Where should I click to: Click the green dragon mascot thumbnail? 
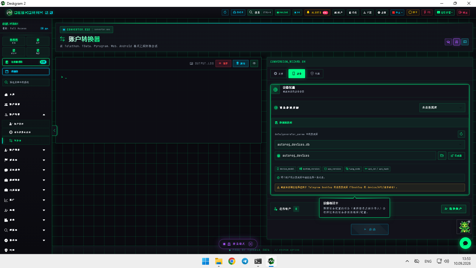(x=464, y=227)
